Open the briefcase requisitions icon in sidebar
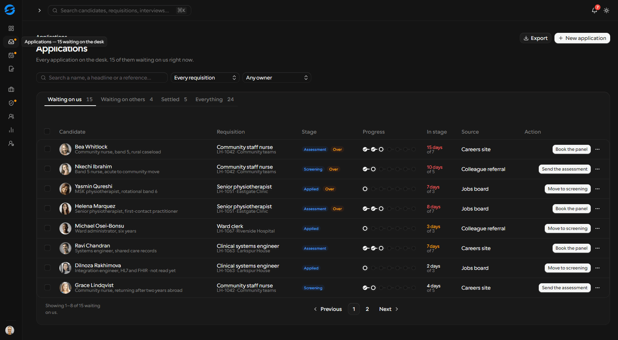 (x=11, y=90)
